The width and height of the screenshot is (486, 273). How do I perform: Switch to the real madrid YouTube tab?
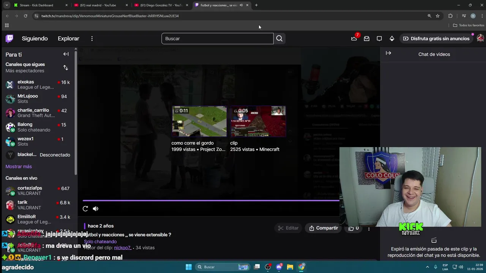100,5
